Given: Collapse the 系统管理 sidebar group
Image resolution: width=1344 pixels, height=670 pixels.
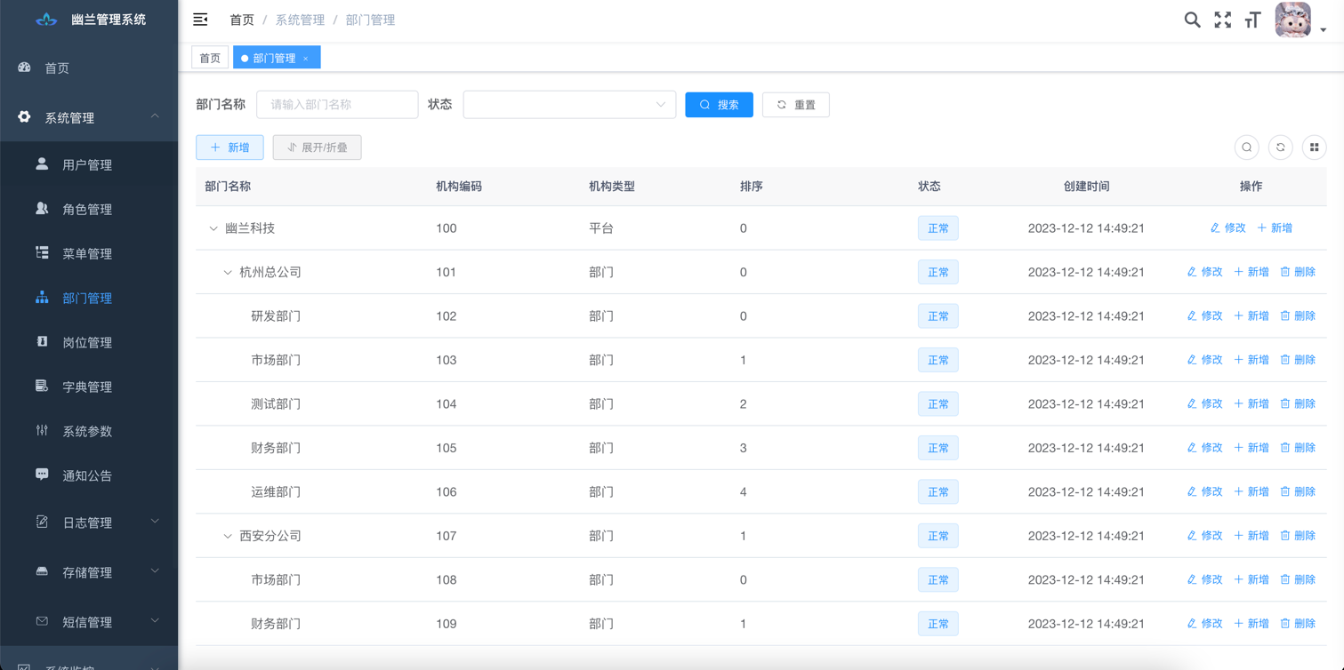Looking at the screenshot, I should [x=89, y=117].
